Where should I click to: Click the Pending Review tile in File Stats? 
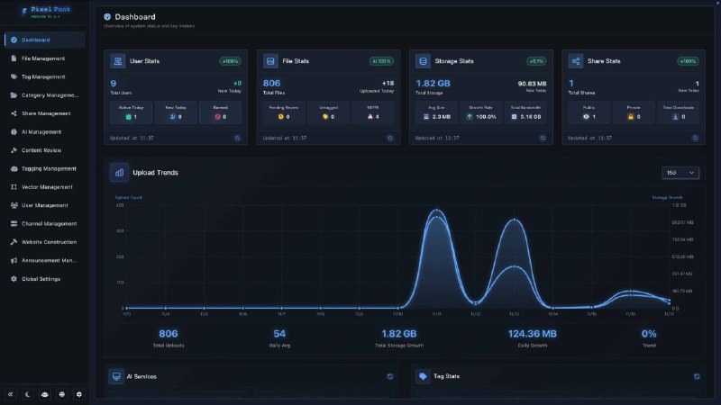coord(283,112)
